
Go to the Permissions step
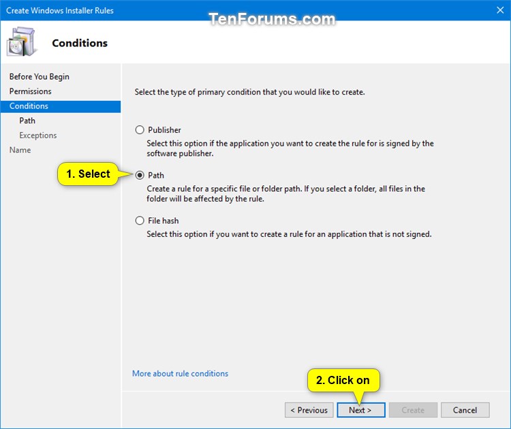pyautogui.click(x=30, y=91)
